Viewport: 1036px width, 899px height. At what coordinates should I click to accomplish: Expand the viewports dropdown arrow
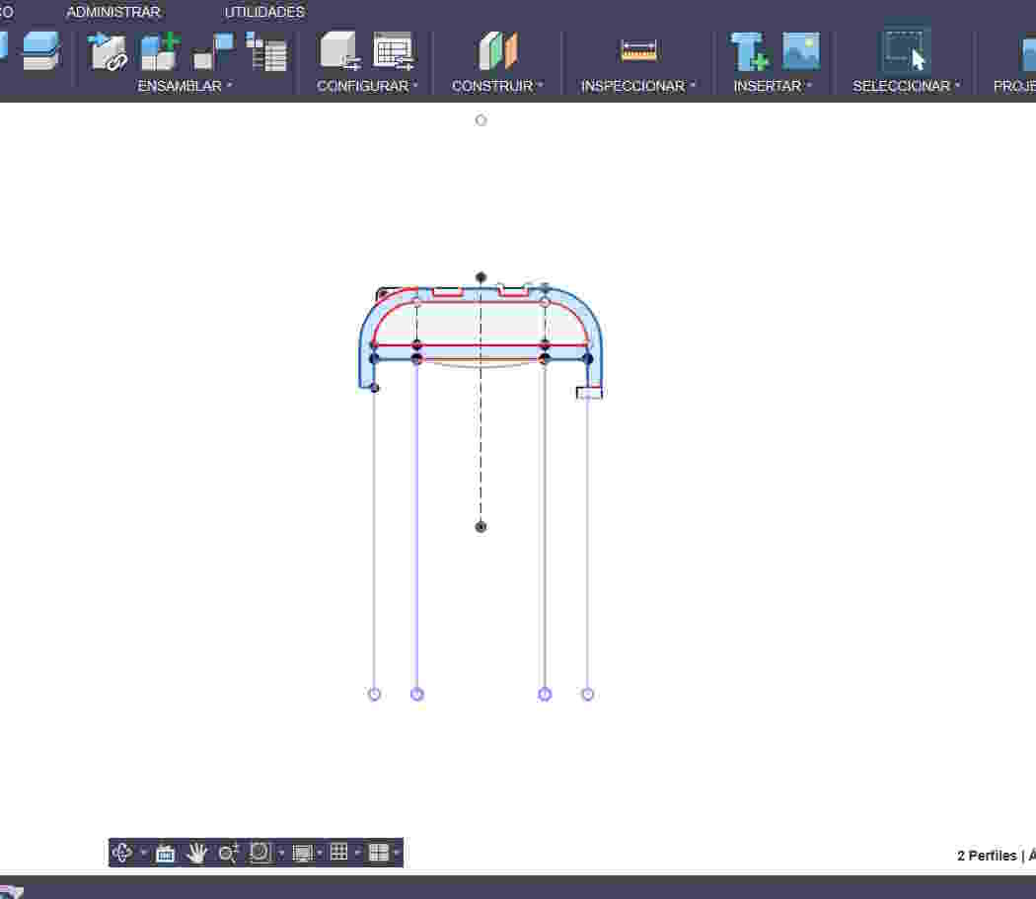pos(397,854)
